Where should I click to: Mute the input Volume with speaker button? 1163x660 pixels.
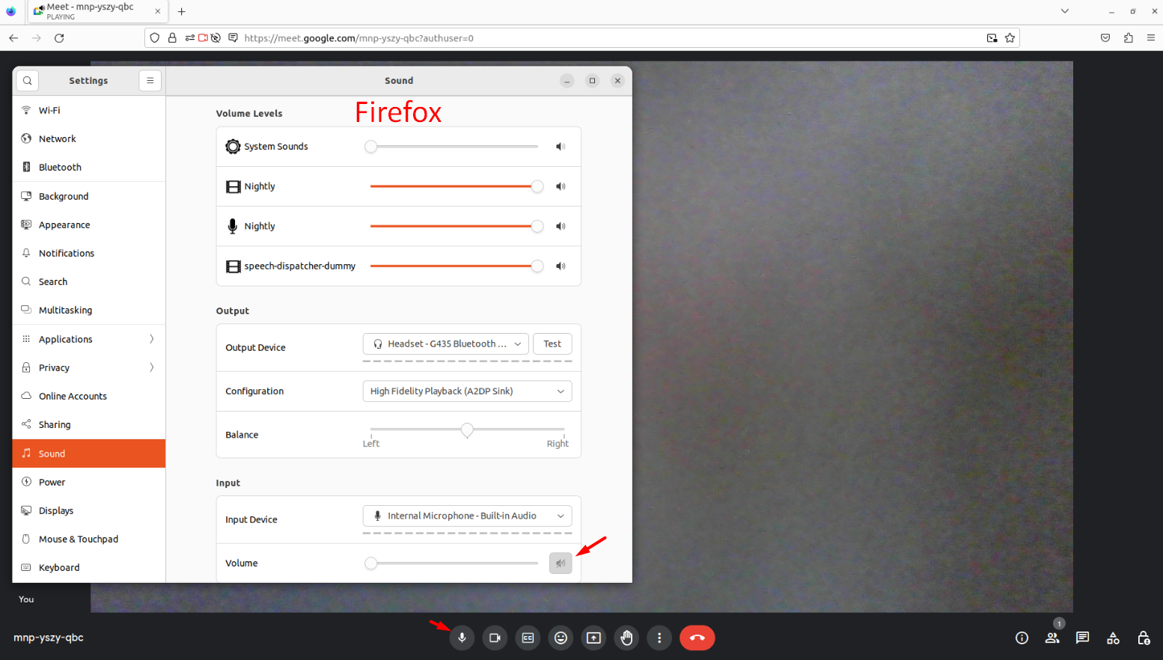[561, 563]
